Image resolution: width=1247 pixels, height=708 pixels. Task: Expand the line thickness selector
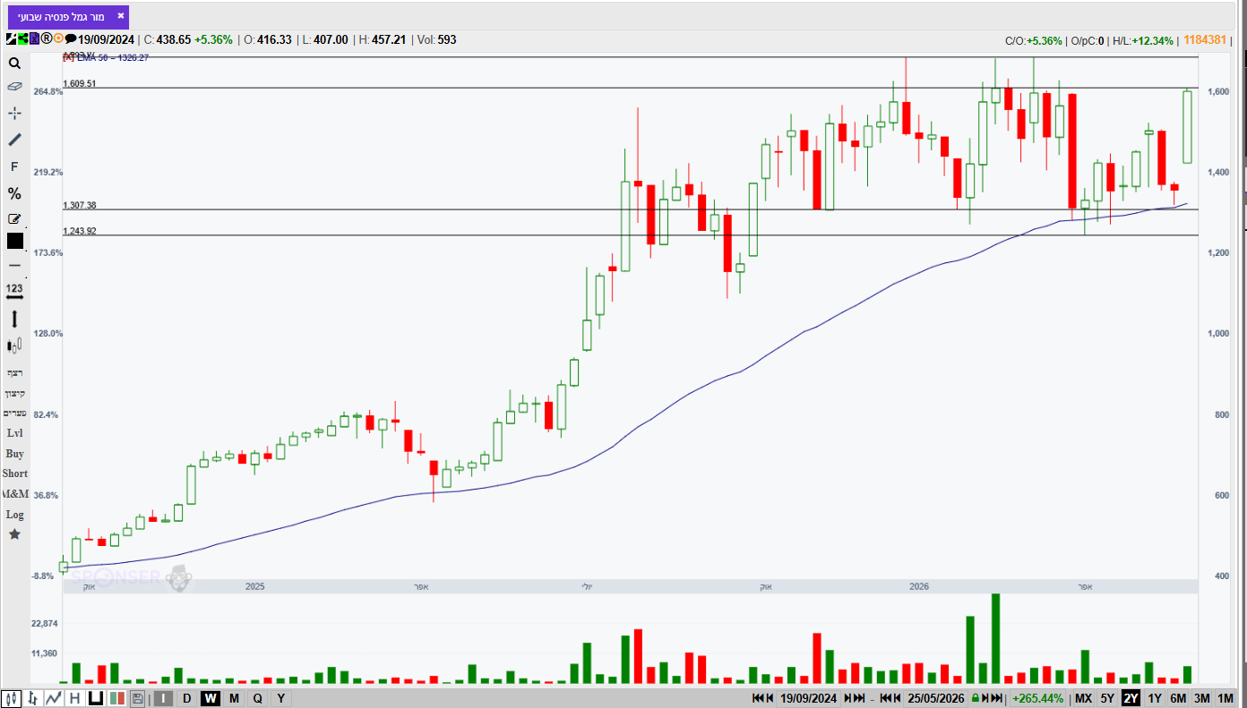click(x=14, y=266)
